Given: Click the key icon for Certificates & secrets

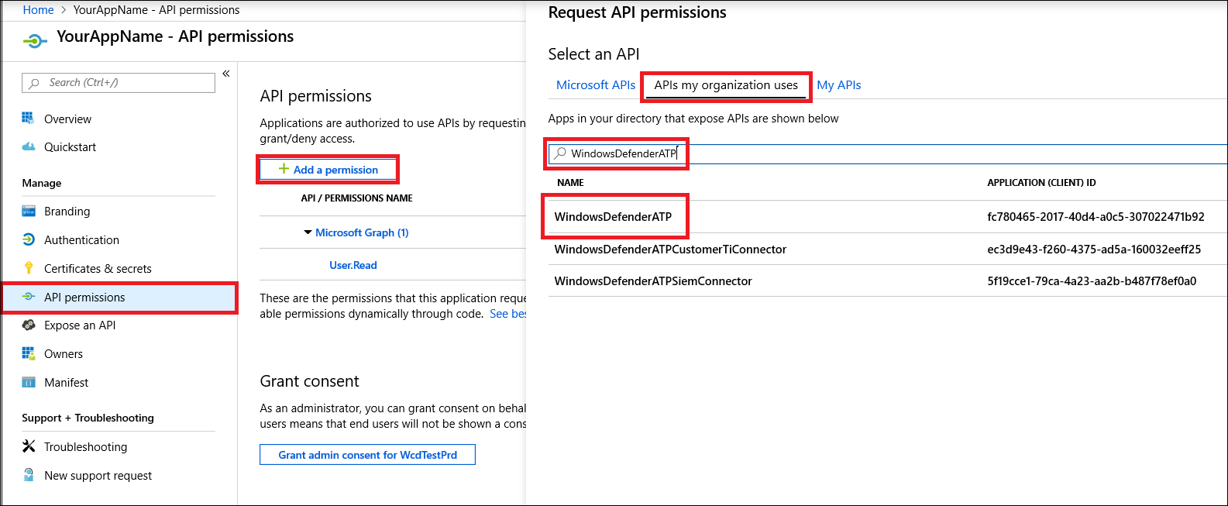Looking at the screenshot, I should pos(29,268).
